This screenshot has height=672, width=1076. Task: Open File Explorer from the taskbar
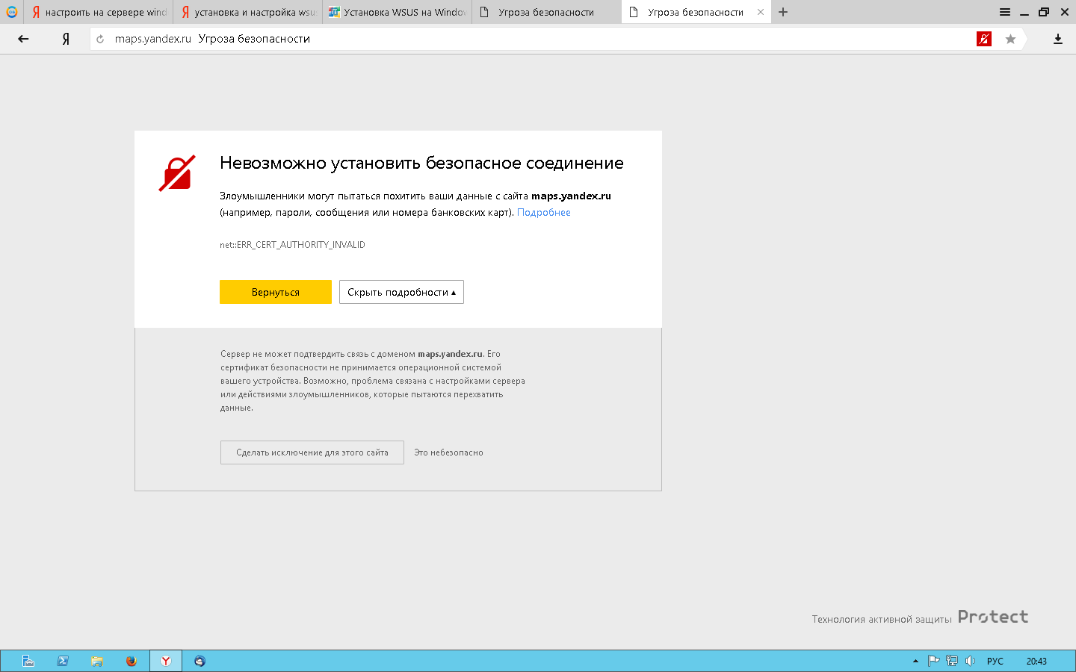point(97,661)
